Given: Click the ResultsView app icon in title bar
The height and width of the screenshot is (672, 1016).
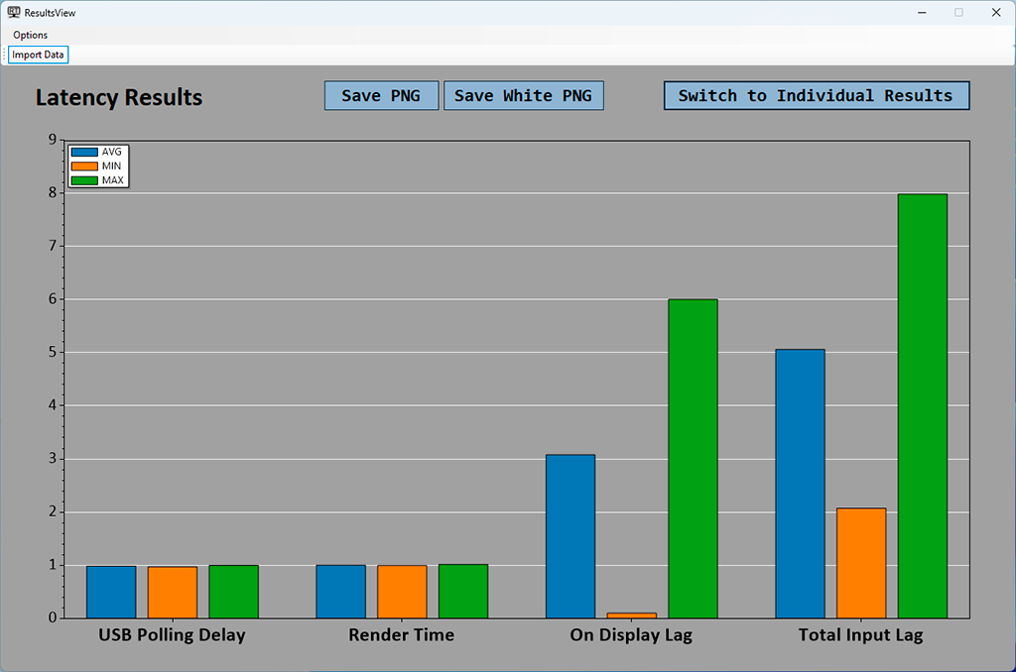Looking at the screenshot, I should tap(14, 13).
